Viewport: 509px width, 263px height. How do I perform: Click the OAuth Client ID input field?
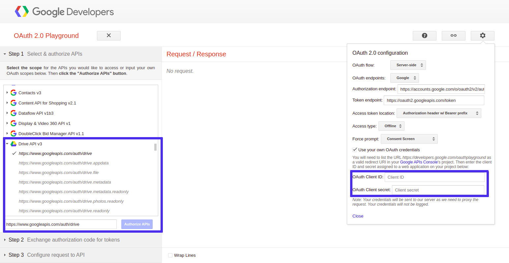click(434, 177)
